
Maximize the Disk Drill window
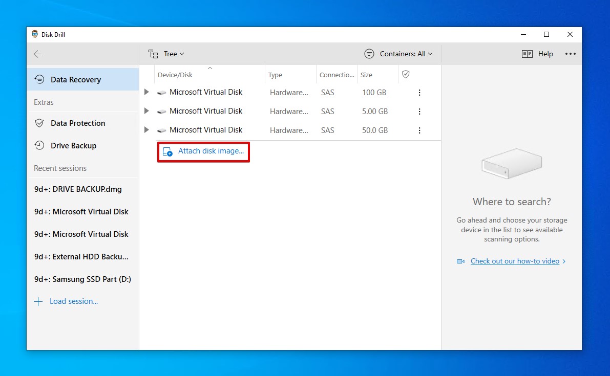(x=546, y=34)
